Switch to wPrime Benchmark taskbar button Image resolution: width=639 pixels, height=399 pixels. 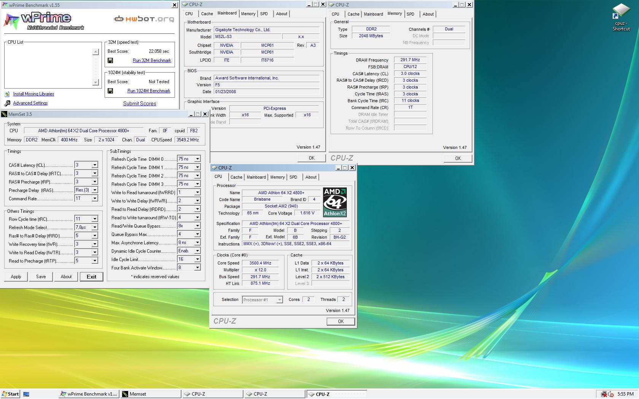89,394
